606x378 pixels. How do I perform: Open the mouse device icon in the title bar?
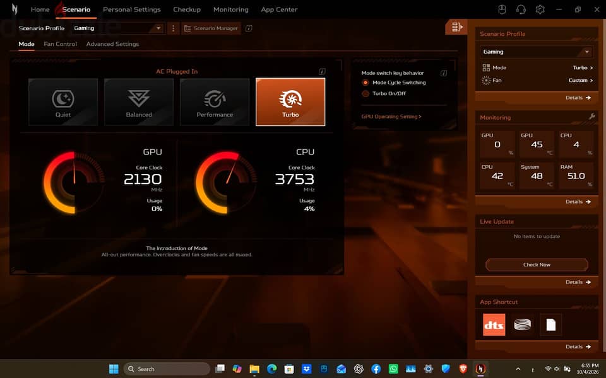502,9
